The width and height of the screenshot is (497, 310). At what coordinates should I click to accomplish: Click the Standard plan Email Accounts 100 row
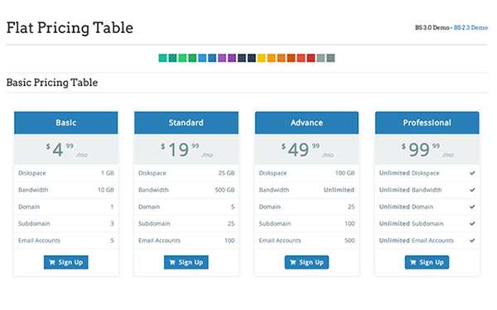(186, 241)
